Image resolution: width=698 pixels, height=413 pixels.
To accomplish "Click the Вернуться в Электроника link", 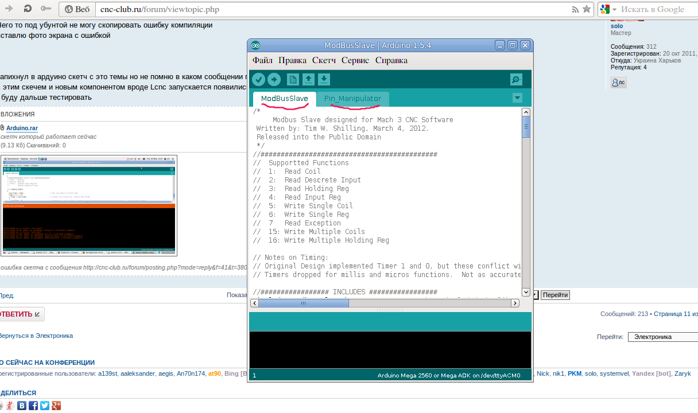I will [x=36, y=336].
